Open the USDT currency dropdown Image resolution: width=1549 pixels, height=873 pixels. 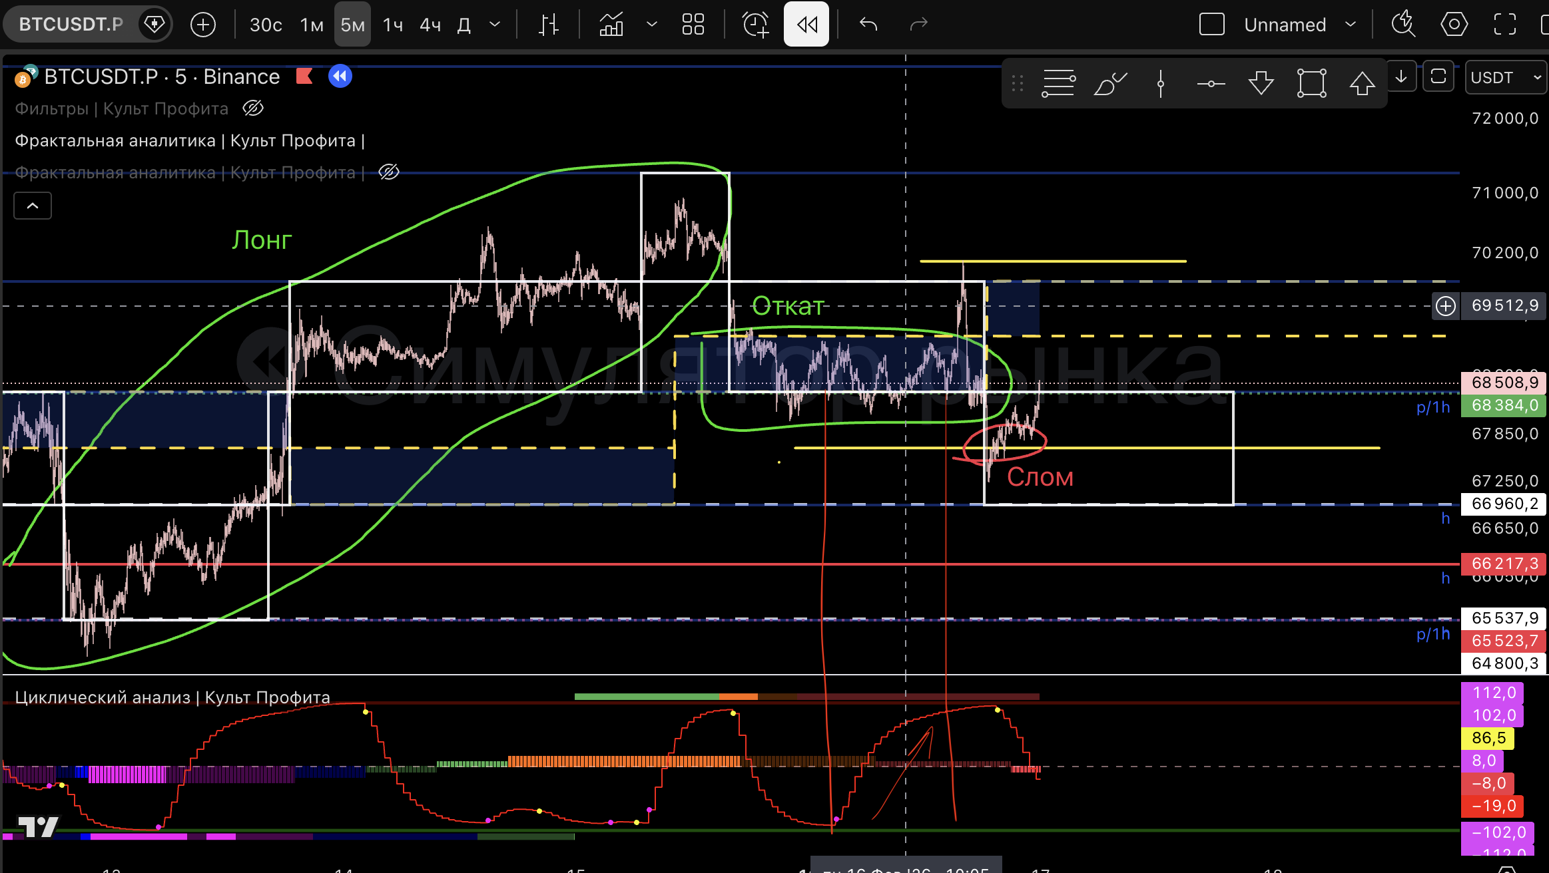[1505, 78]
